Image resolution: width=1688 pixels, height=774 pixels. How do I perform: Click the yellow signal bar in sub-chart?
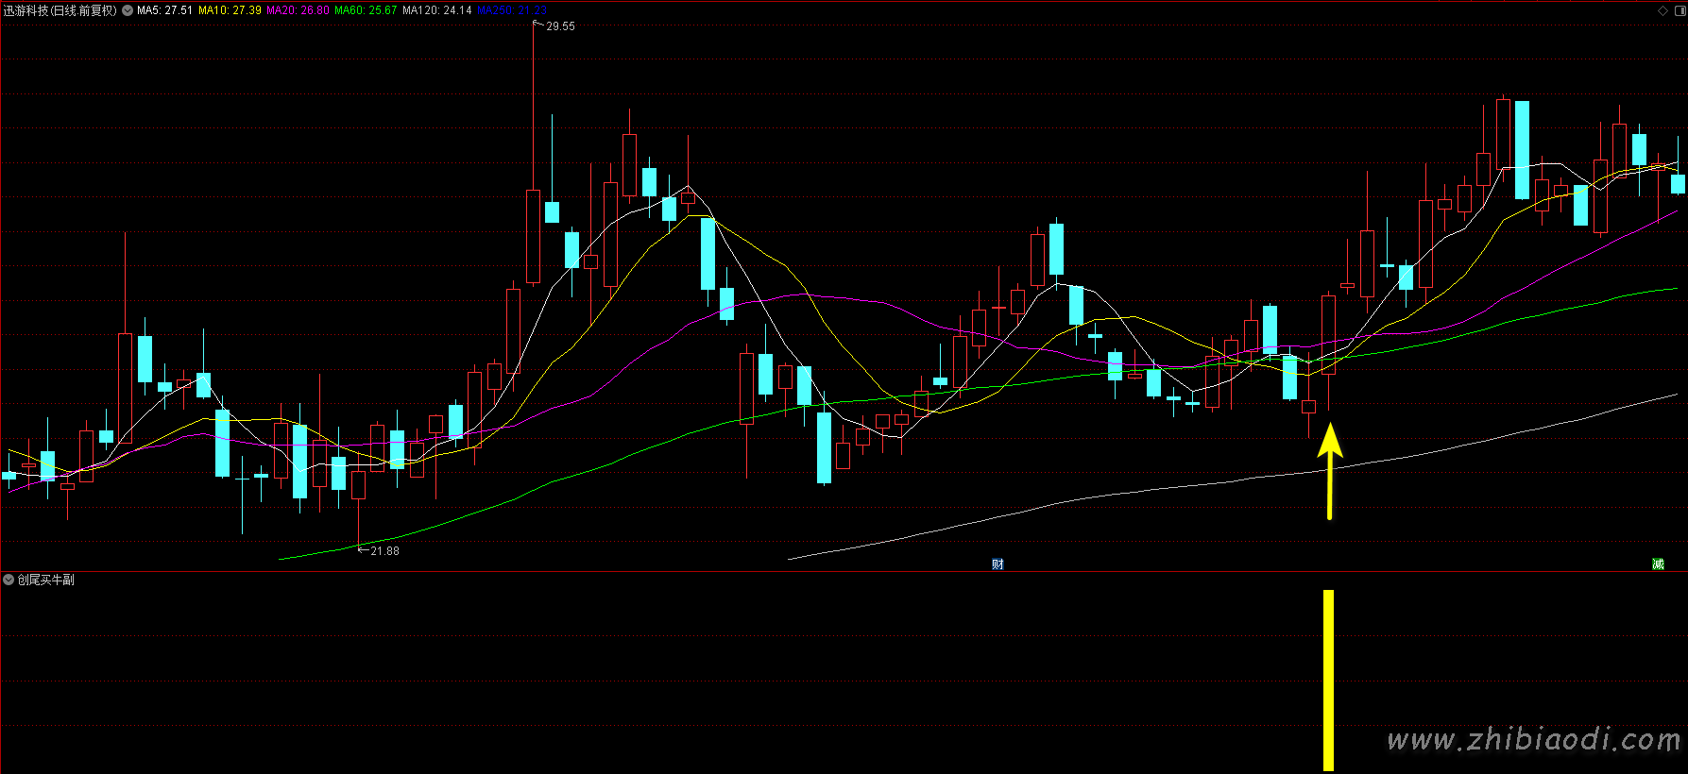(x=1328, y=680)
